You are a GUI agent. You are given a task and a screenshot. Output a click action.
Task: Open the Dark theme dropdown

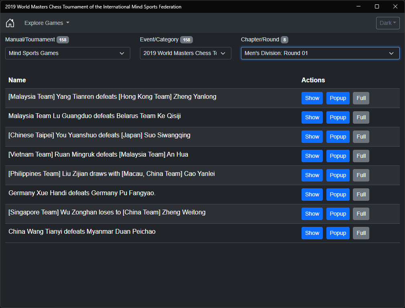coord(388,23)
